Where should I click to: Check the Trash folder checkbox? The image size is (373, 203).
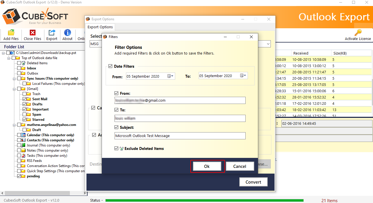(x=24, y=94)
